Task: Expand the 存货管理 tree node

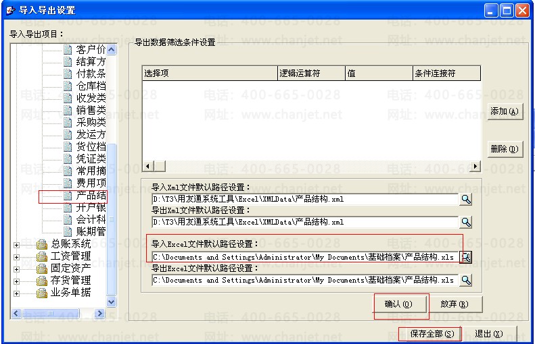Action: 16,282
